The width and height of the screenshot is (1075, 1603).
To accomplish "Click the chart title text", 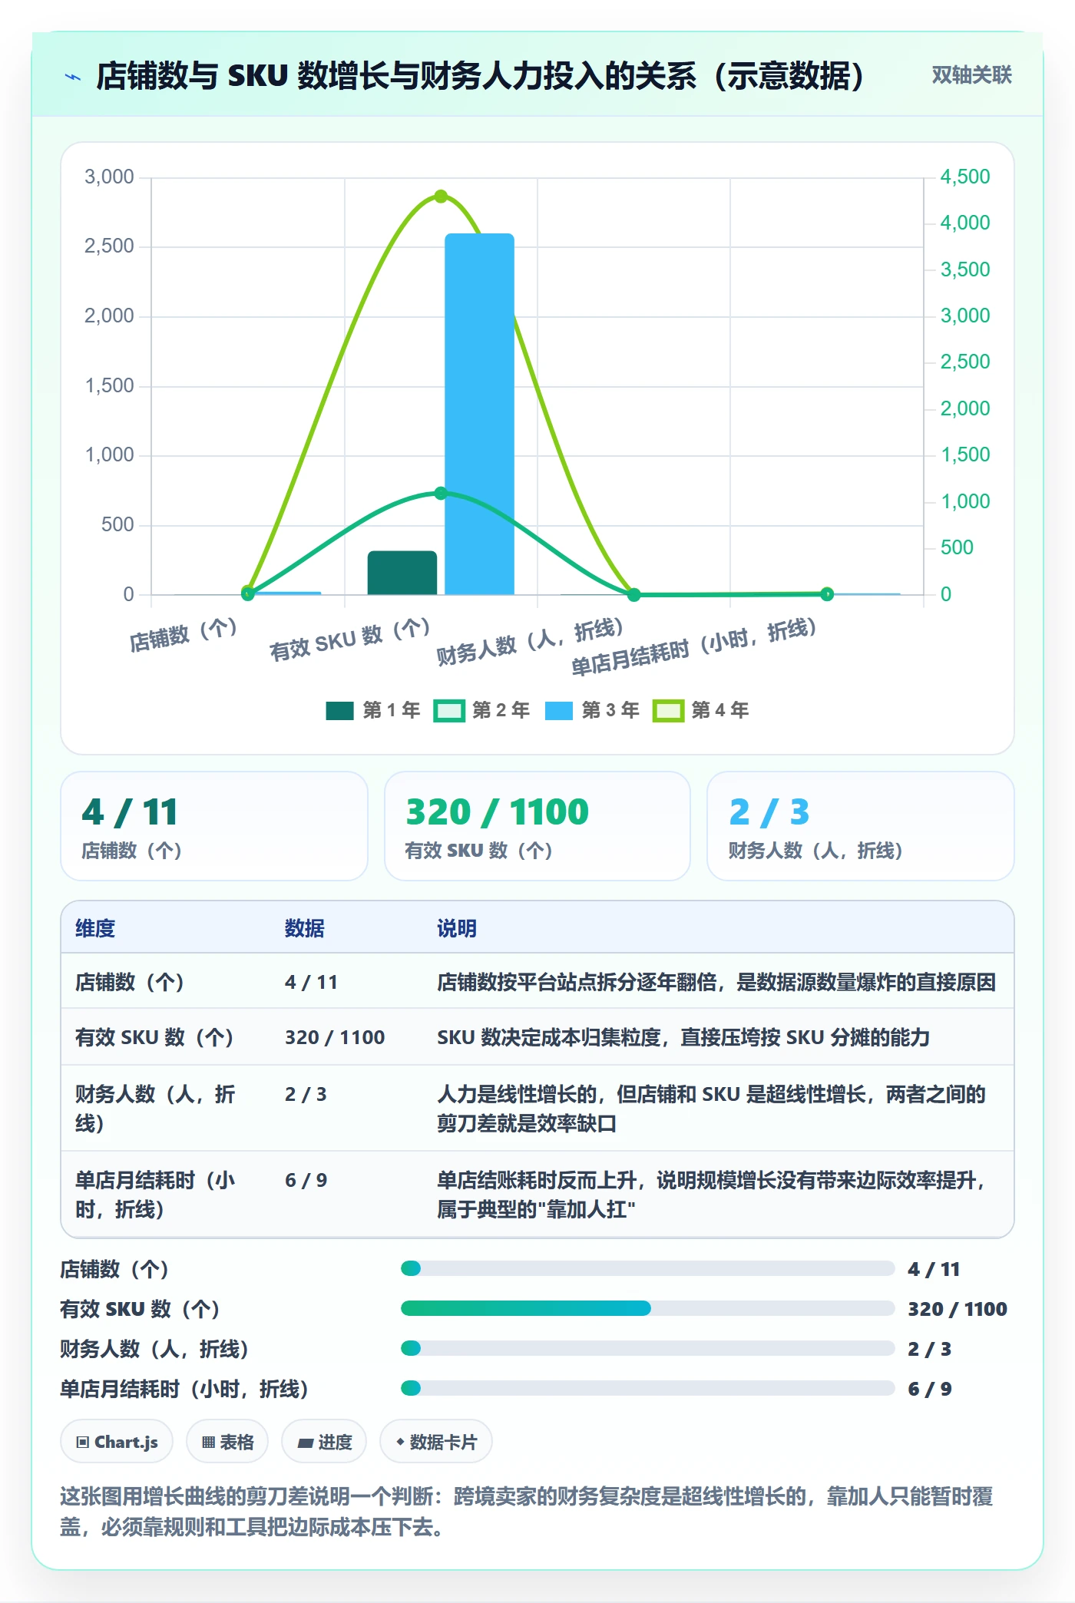I will (x=481, y=76).
